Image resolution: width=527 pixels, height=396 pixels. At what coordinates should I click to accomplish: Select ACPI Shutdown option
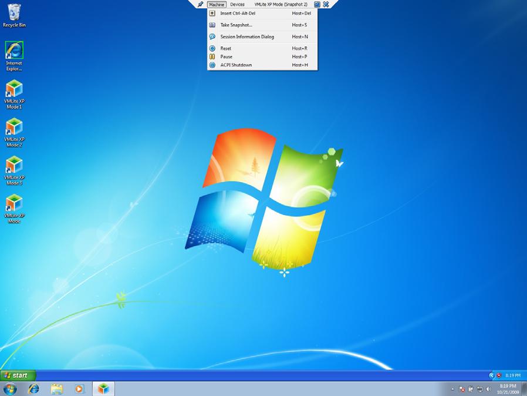point(236,65)
